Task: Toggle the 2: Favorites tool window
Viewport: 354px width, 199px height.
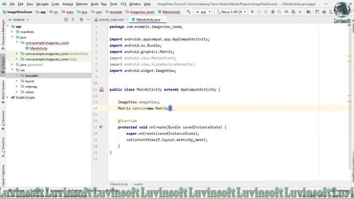Action: tap(3, 121)
